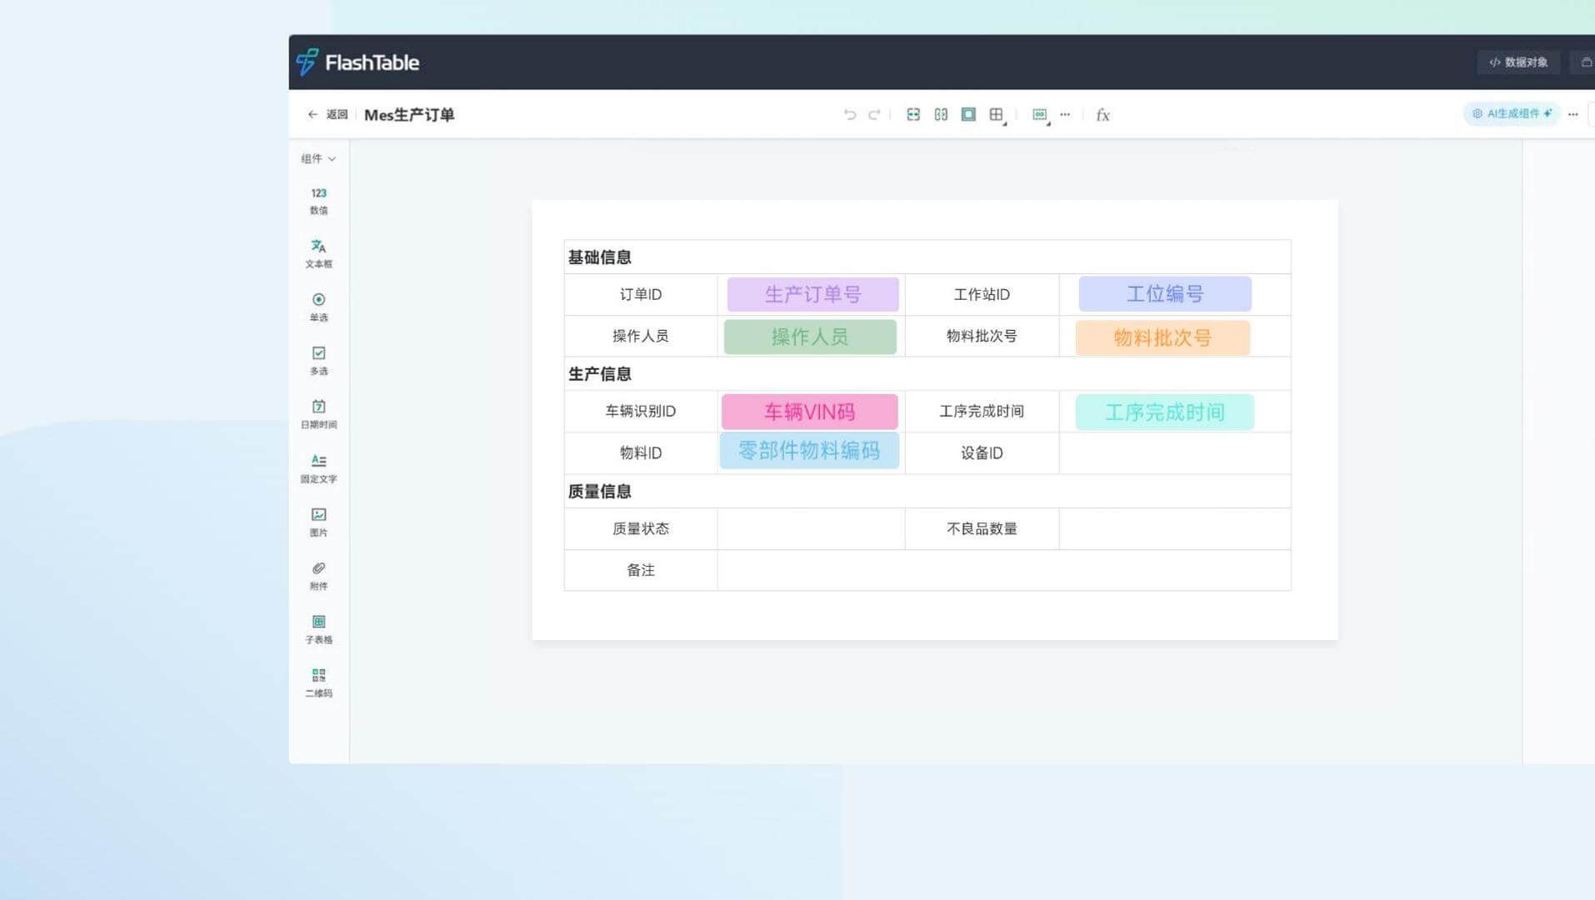Click the 返回 back arrow

tap(312, 114)
